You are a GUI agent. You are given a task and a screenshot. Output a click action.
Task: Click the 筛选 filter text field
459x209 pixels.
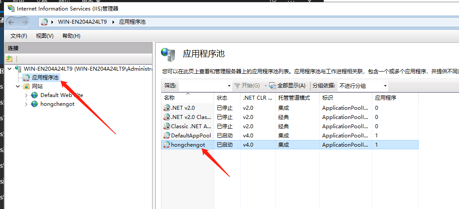[x=203, y=86]
